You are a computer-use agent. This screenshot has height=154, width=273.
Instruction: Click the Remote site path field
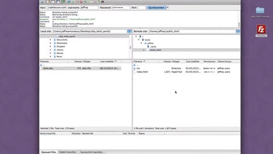click(192, 31)
